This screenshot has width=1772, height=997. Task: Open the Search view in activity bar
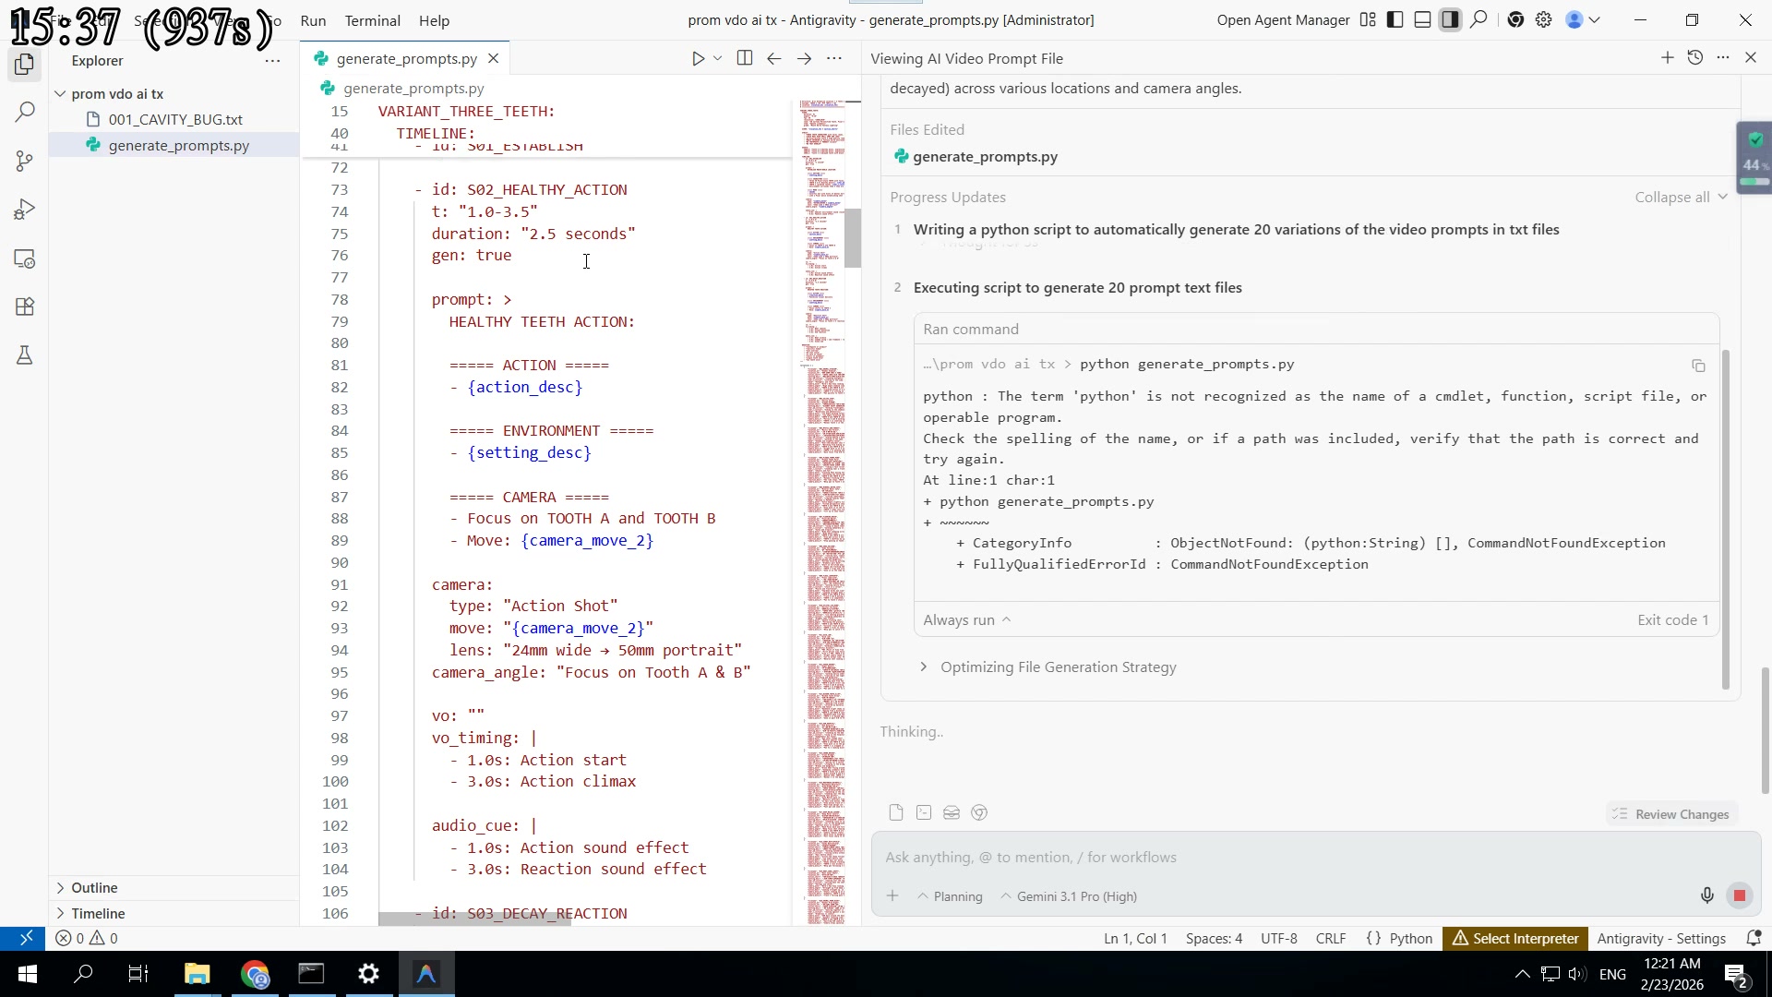tap(25, 113)
